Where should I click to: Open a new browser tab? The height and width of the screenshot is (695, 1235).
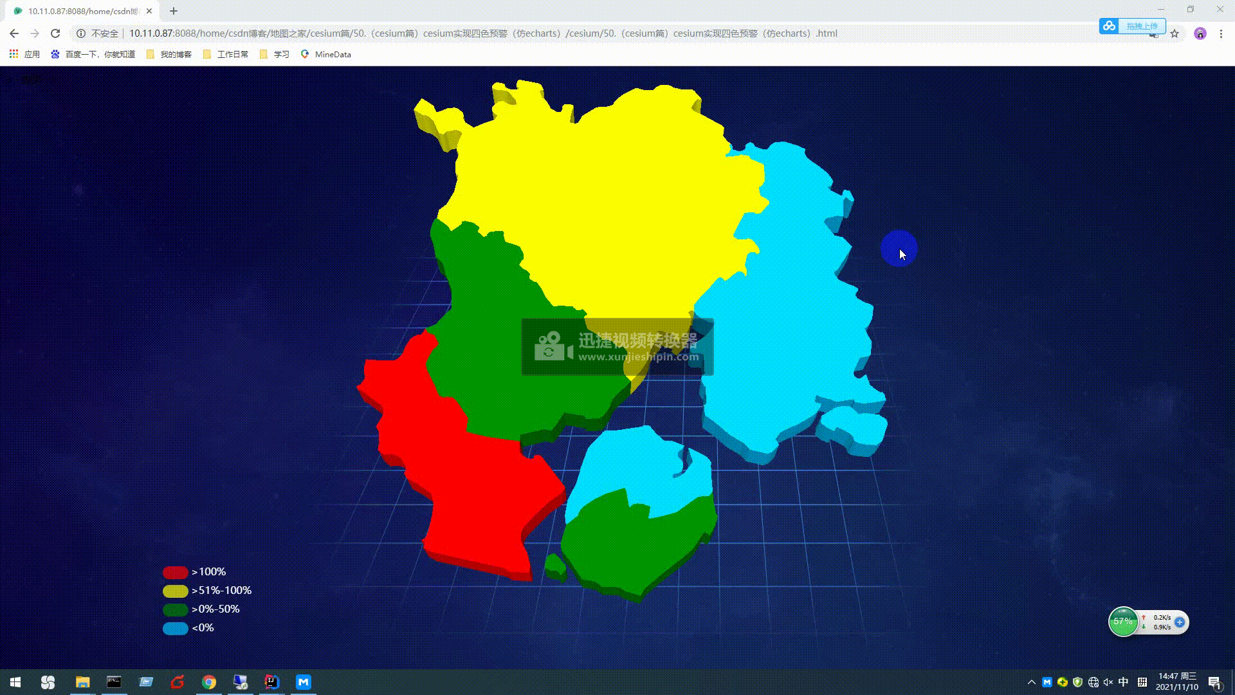(173, 11)
